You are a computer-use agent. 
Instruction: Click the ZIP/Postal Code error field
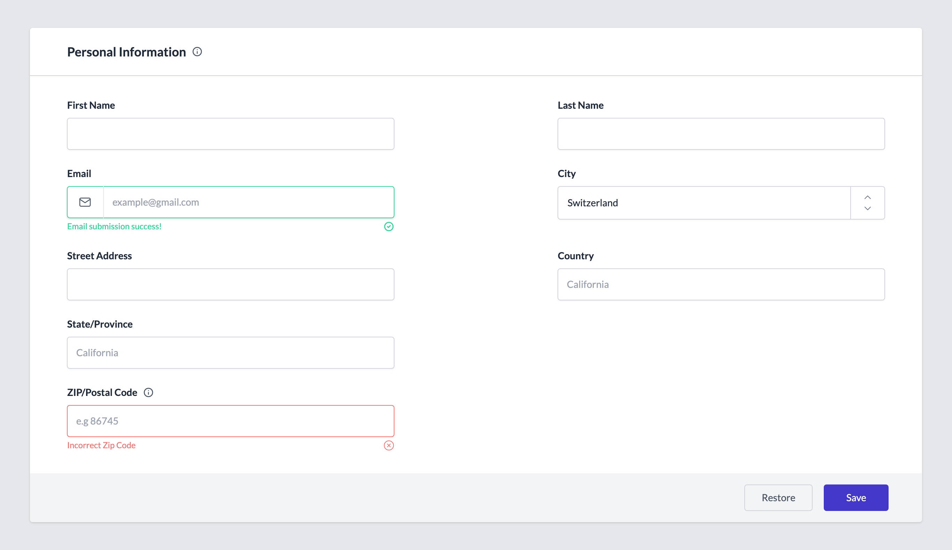point(230,420)
